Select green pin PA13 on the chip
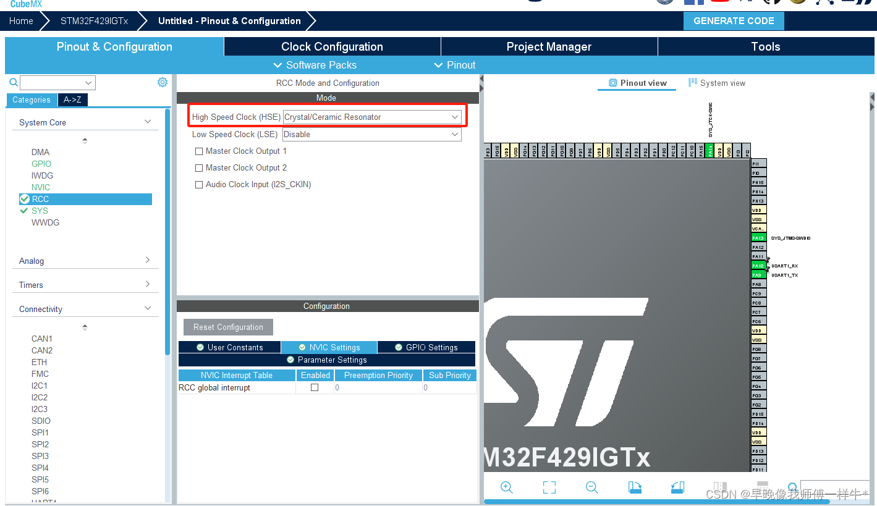The width and height of the screenshot is (877, 506). [758, 238]
